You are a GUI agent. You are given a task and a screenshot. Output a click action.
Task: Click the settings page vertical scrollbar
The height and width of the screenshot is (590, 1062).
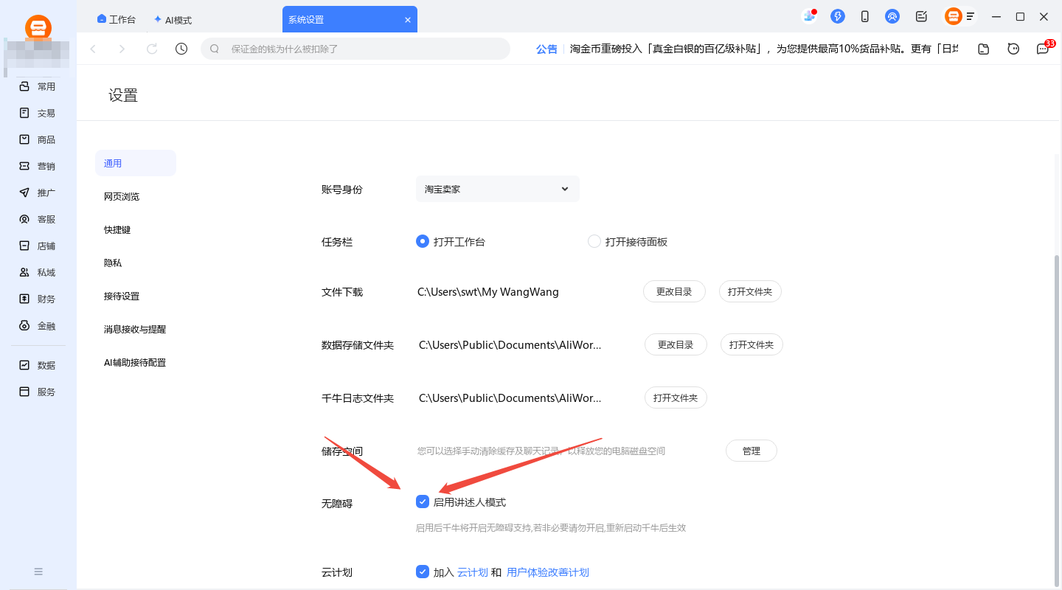1057,420
